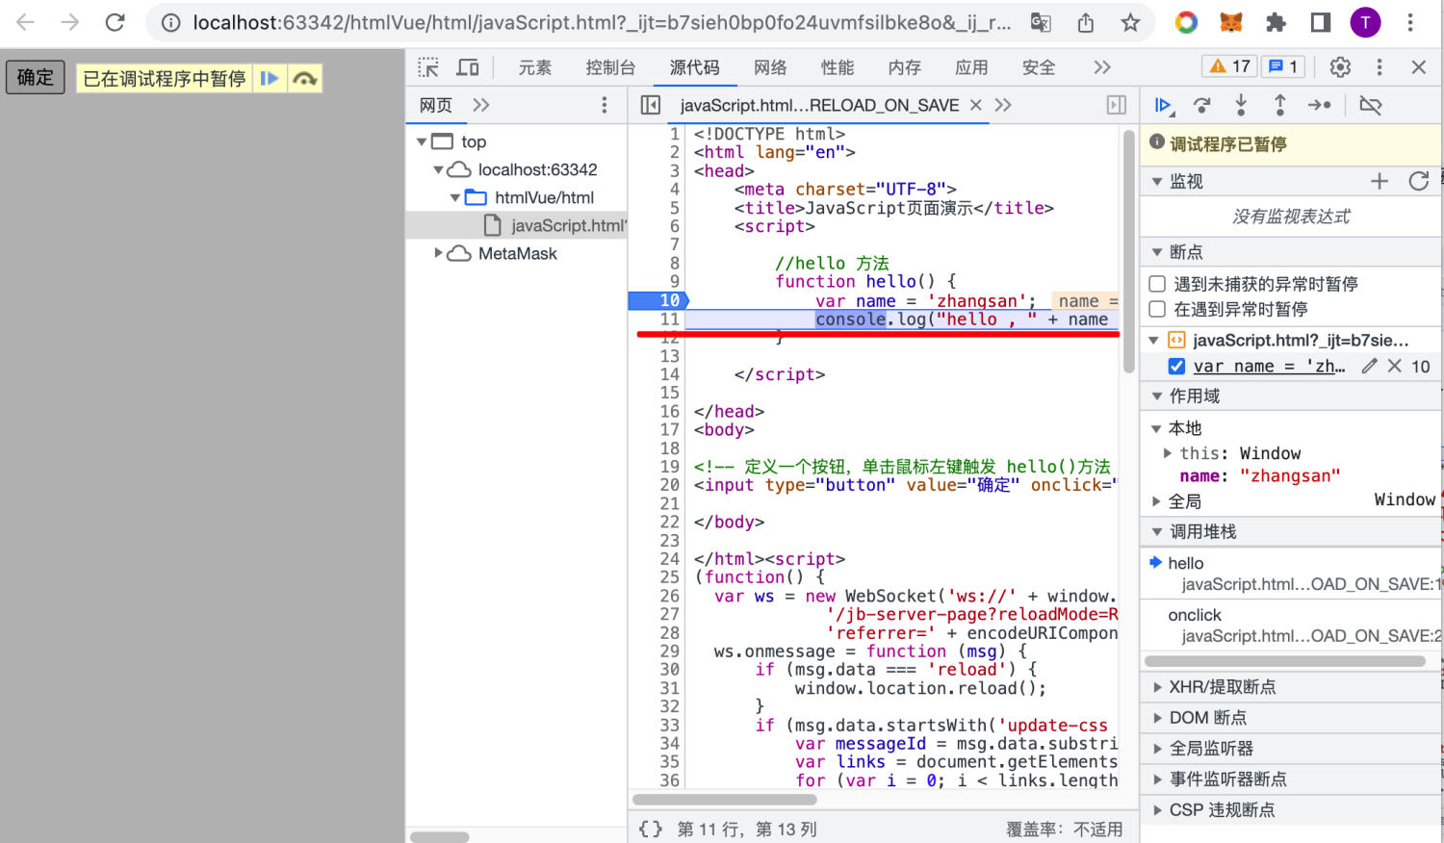
Task: Resume script execution in debugger toolbar
Action: pos(1163,105)
